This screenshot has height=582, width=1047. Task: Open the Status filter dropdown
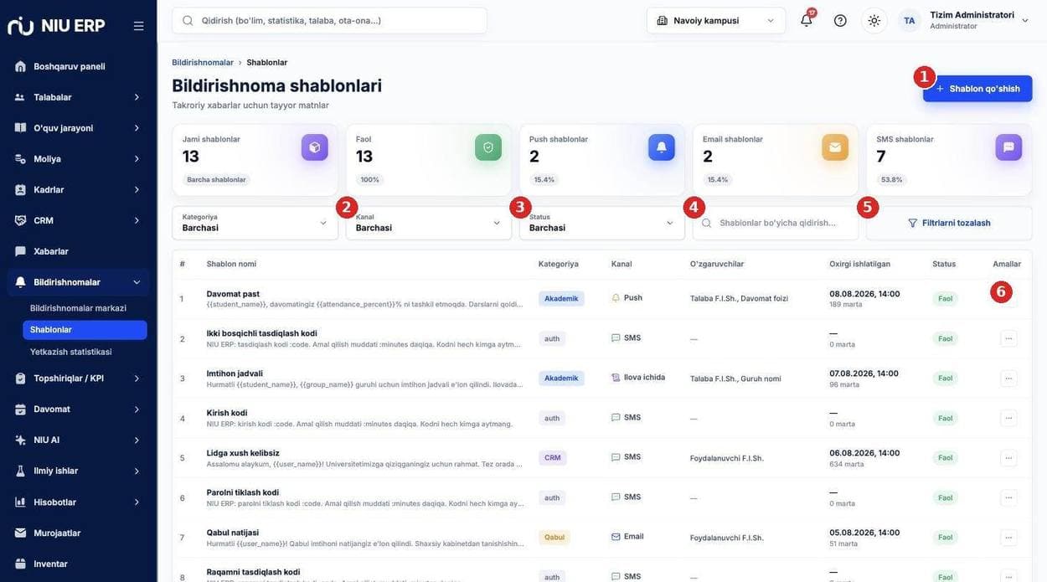tap(602, 223)
